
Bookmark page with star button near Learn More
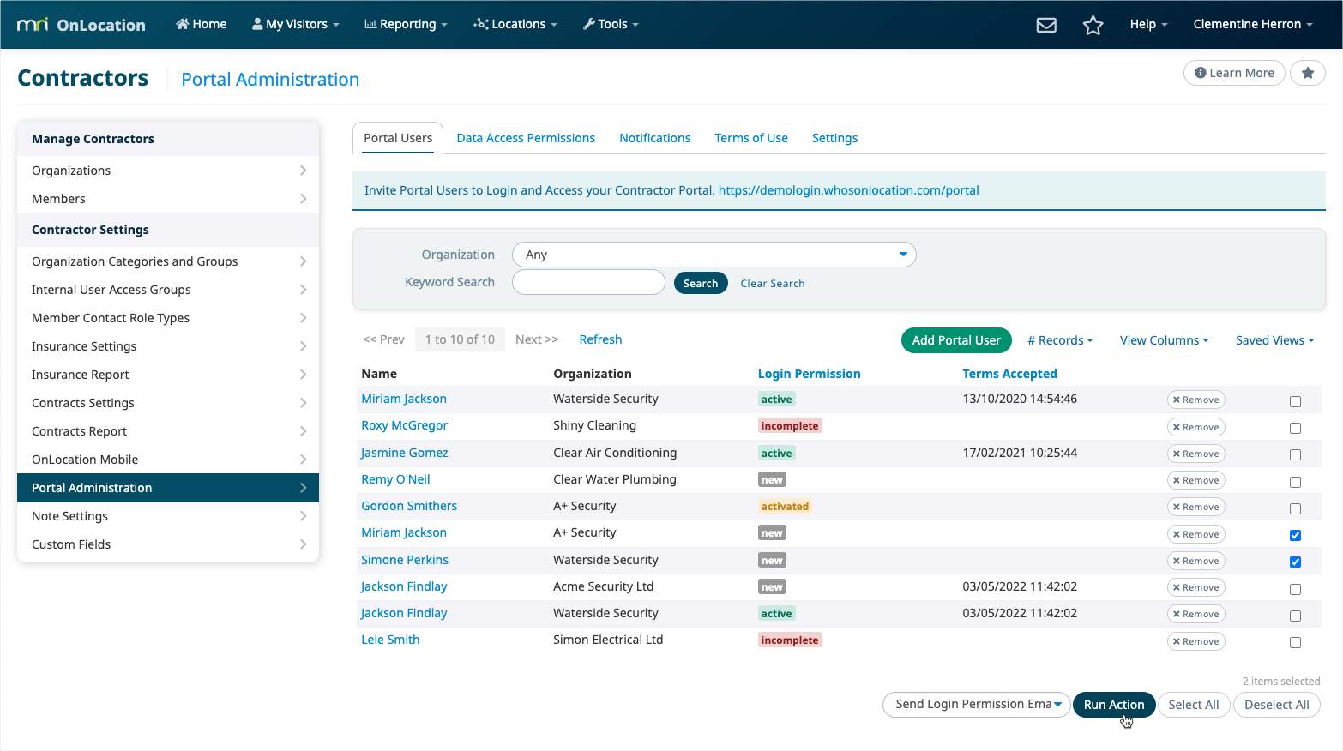(1307, 73)
